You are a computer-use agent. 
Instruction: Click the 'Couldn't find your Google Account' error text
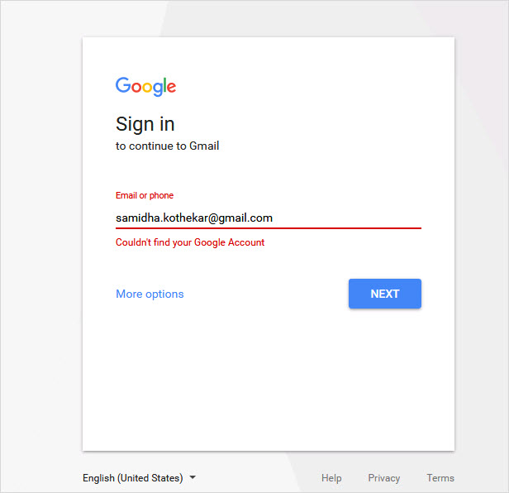click(x=190, y=242)
